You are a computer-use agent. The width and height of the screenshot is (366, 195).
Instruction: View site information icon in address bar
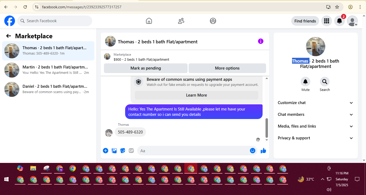(x=37, y=7)
